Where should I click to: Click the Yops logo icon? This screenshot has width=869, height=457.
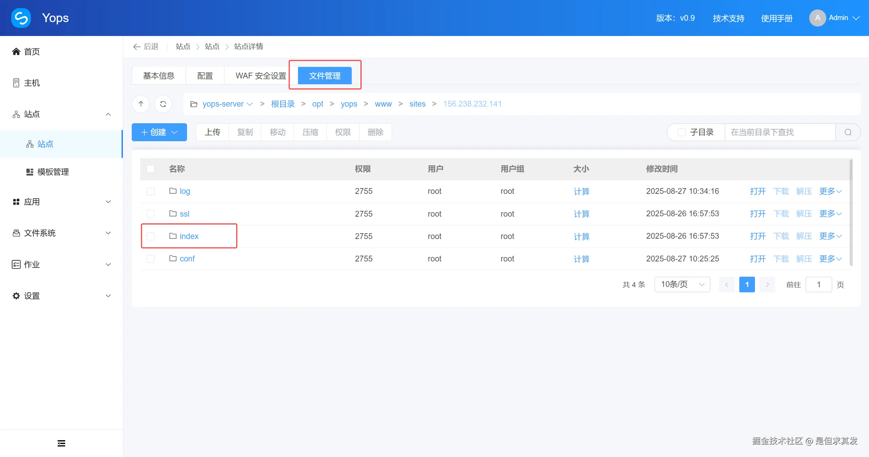21,18
